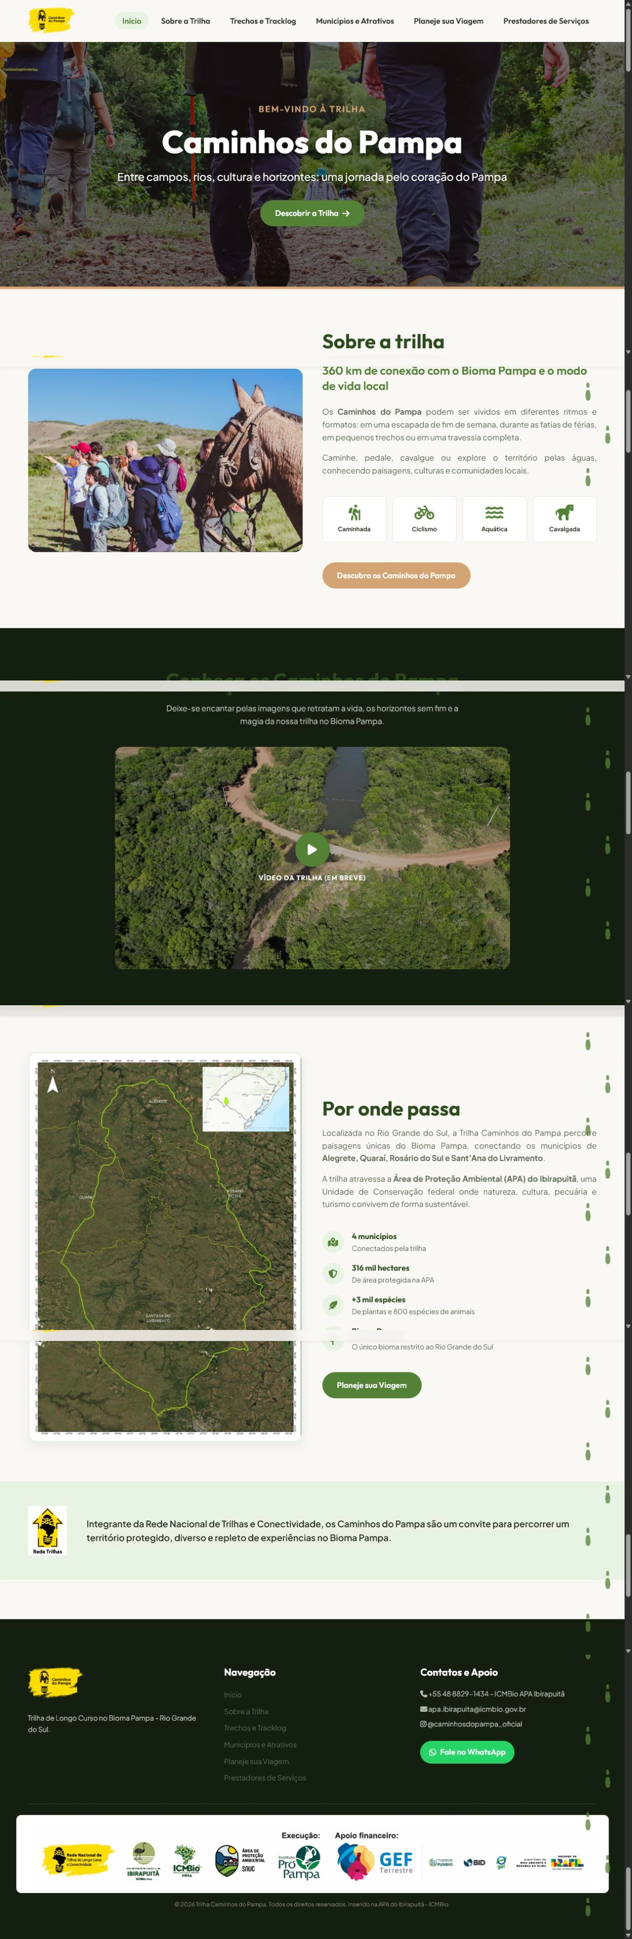Click the Área de Proteção Ambiental SNUC logo
632x1939 pixels.
tap(240, 1860)
